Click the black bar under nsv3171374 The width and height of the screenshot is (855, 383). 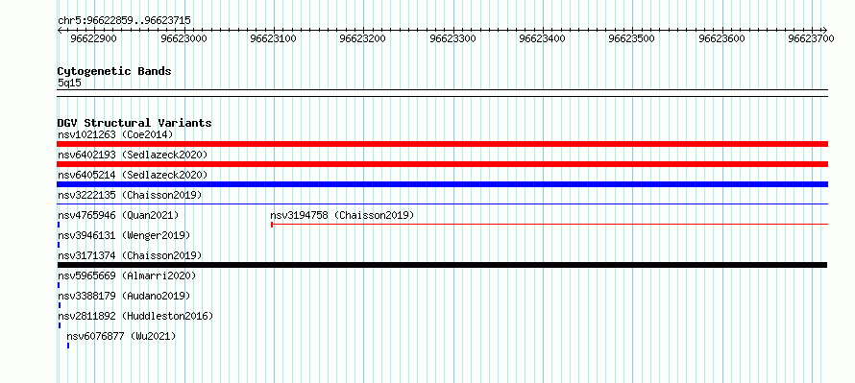[x=442, y=265]
